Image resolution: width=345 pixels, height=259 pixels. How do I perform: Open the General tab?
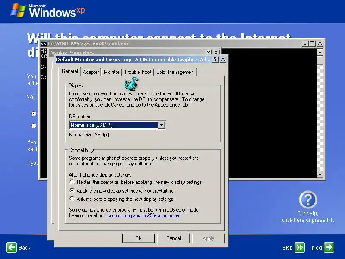[70, 71]
